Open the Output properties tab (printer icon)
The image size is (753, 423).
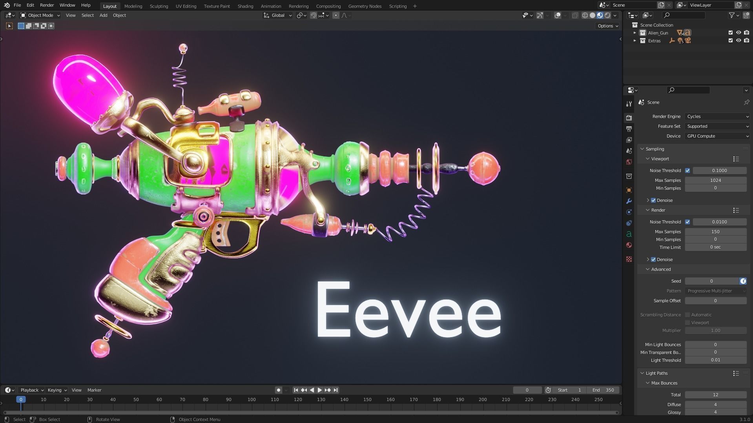click(629, 129)
